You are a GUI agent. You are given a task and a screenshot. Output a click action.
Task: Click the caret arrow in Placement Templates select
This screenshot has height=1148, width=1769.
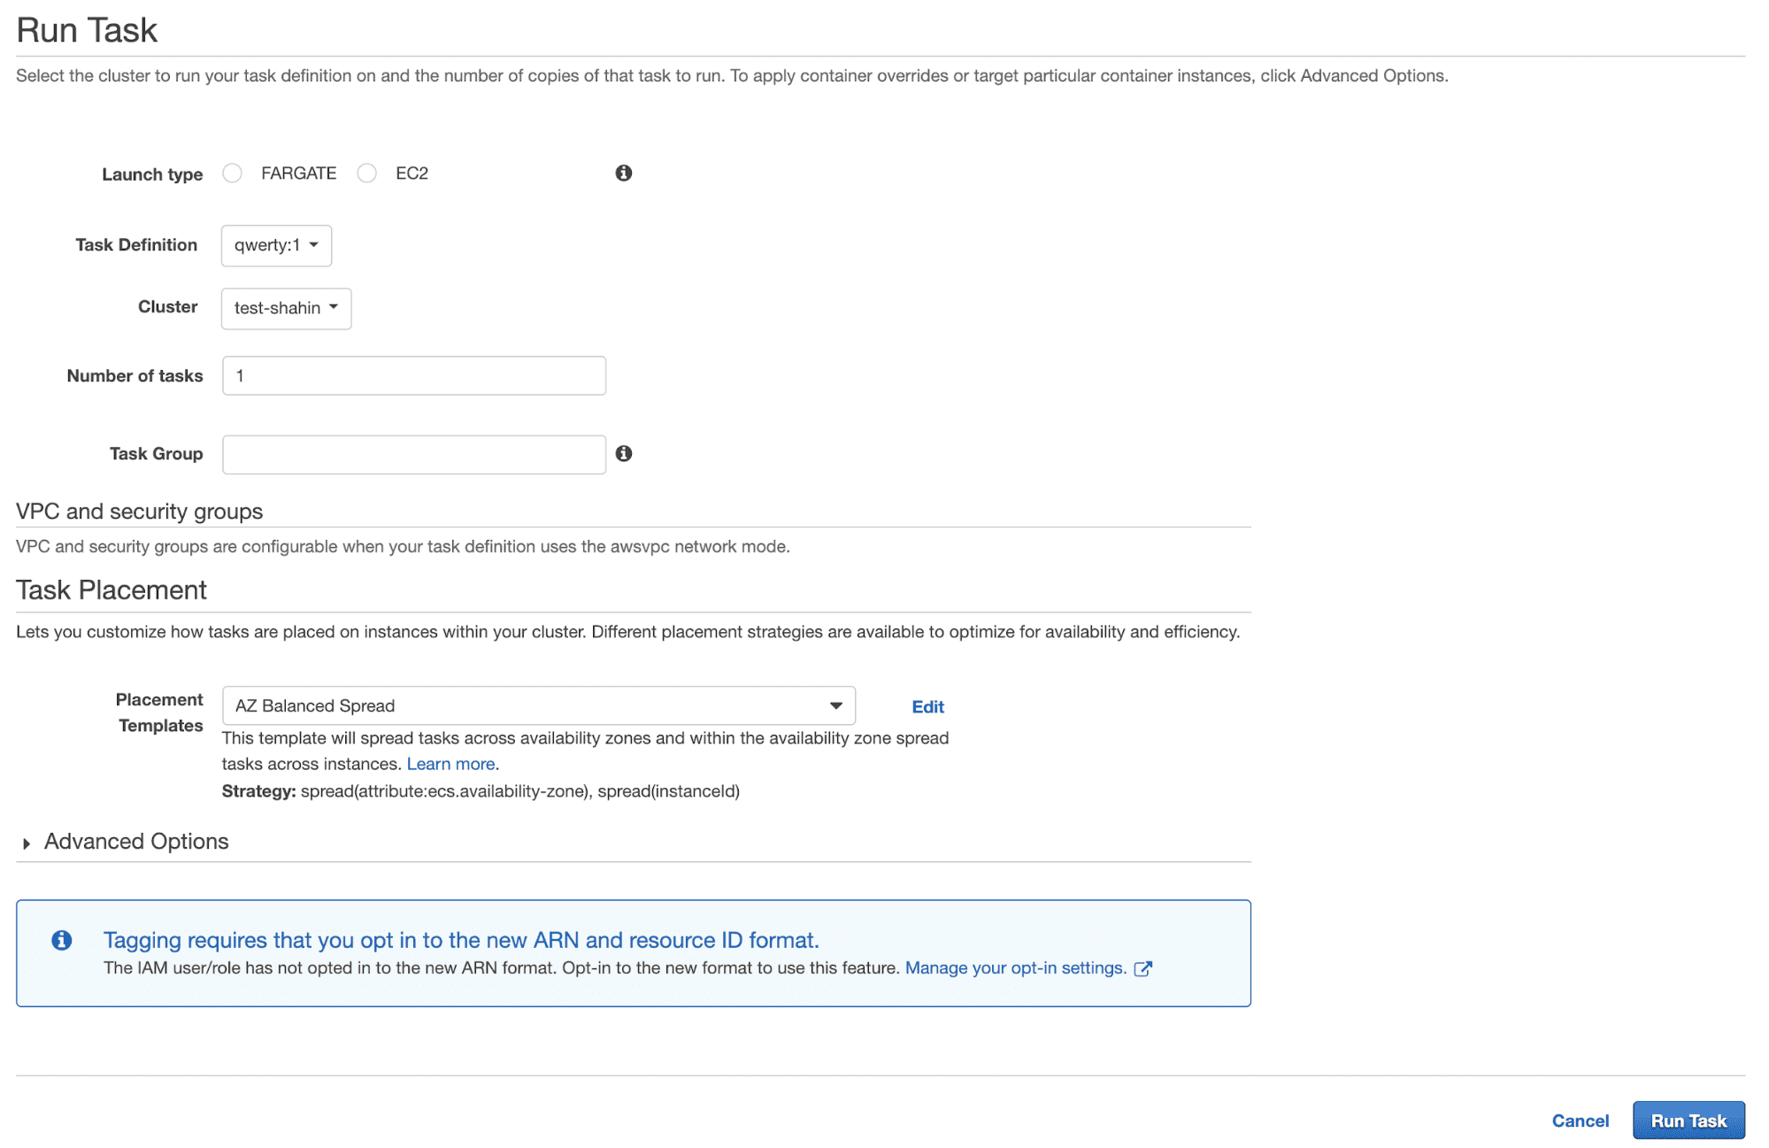pyautogui.click(x=835, y=705)
